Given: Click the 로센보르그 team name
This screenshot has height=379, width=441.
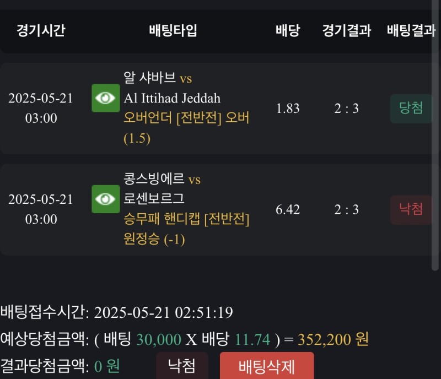Looking at the screenshot, I should click(x=155, y=199).
